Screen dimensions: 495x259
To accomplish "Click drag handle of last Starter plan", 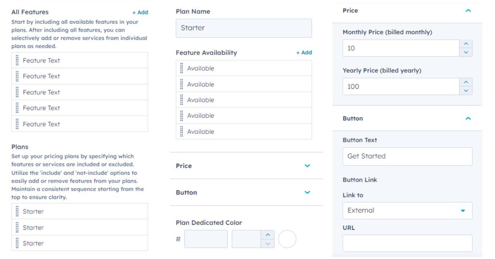I will (x=17, y=243).
